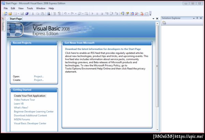Close the Solution Explorer panel
205x140 pixels.
[201, 18]
